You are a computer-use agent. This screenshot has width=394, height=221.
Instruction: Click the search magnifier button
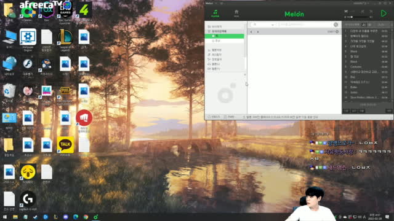336,25
